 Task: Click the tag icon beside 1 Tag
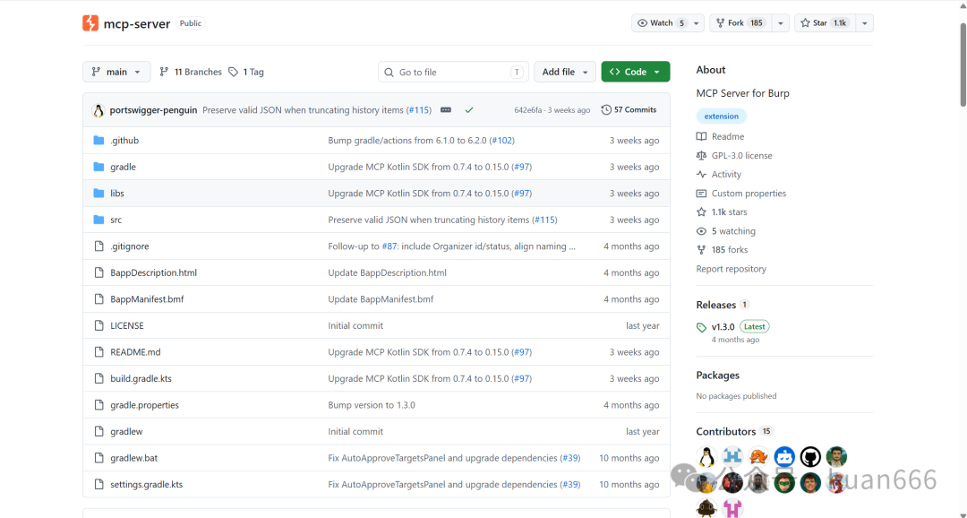233,72
